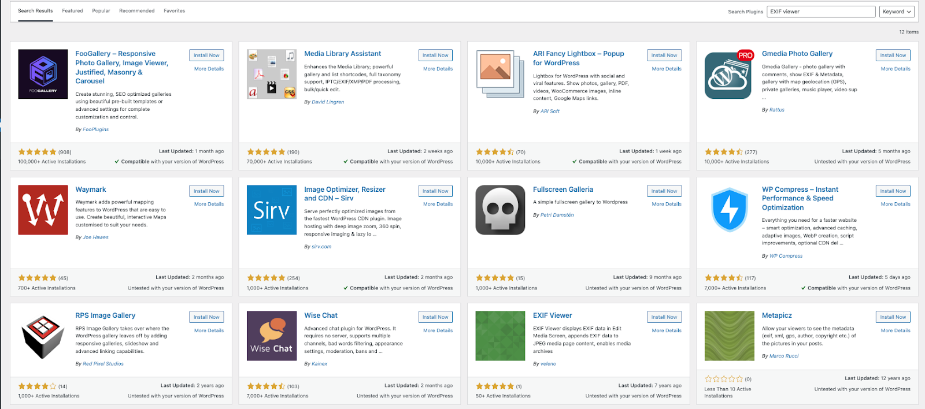Open the EXIF Viewer title link

click(552, 315)
